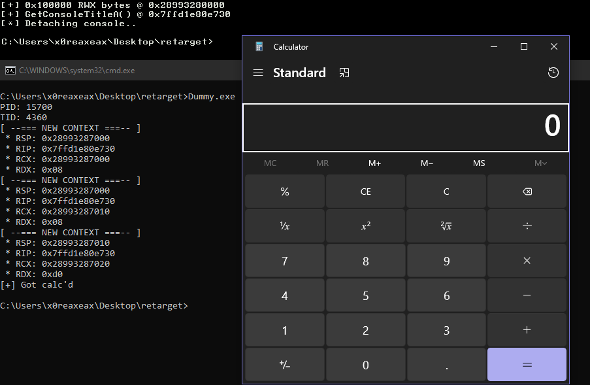This screenshot has height=385, width=590.
Task: Click the C clear key
Action: [446, 192]
